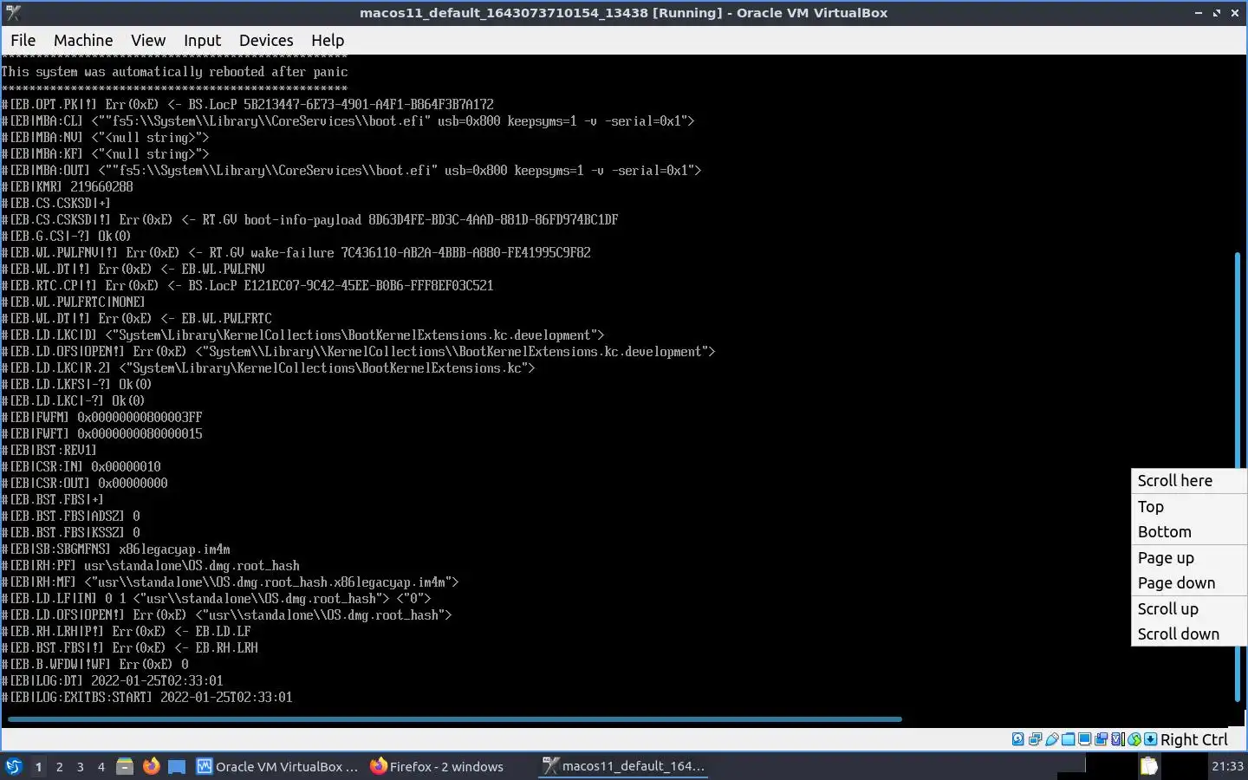The height and width of the screenshot is (780, 1248).
Task: Open the Devices menu
Action: [266, 40]
